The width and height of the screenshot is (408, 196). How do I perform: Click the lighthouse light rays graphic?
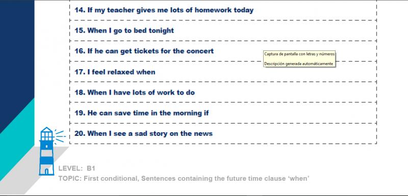click(60, 136)
